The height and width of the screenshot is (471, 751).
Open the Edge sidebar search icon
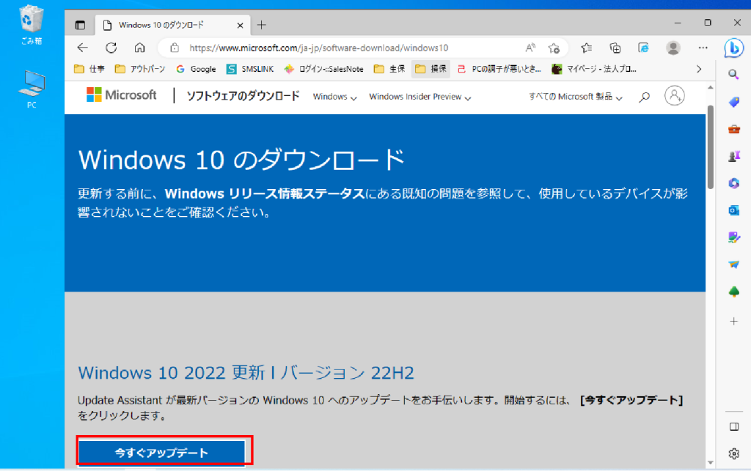click(x=733, y=75)
